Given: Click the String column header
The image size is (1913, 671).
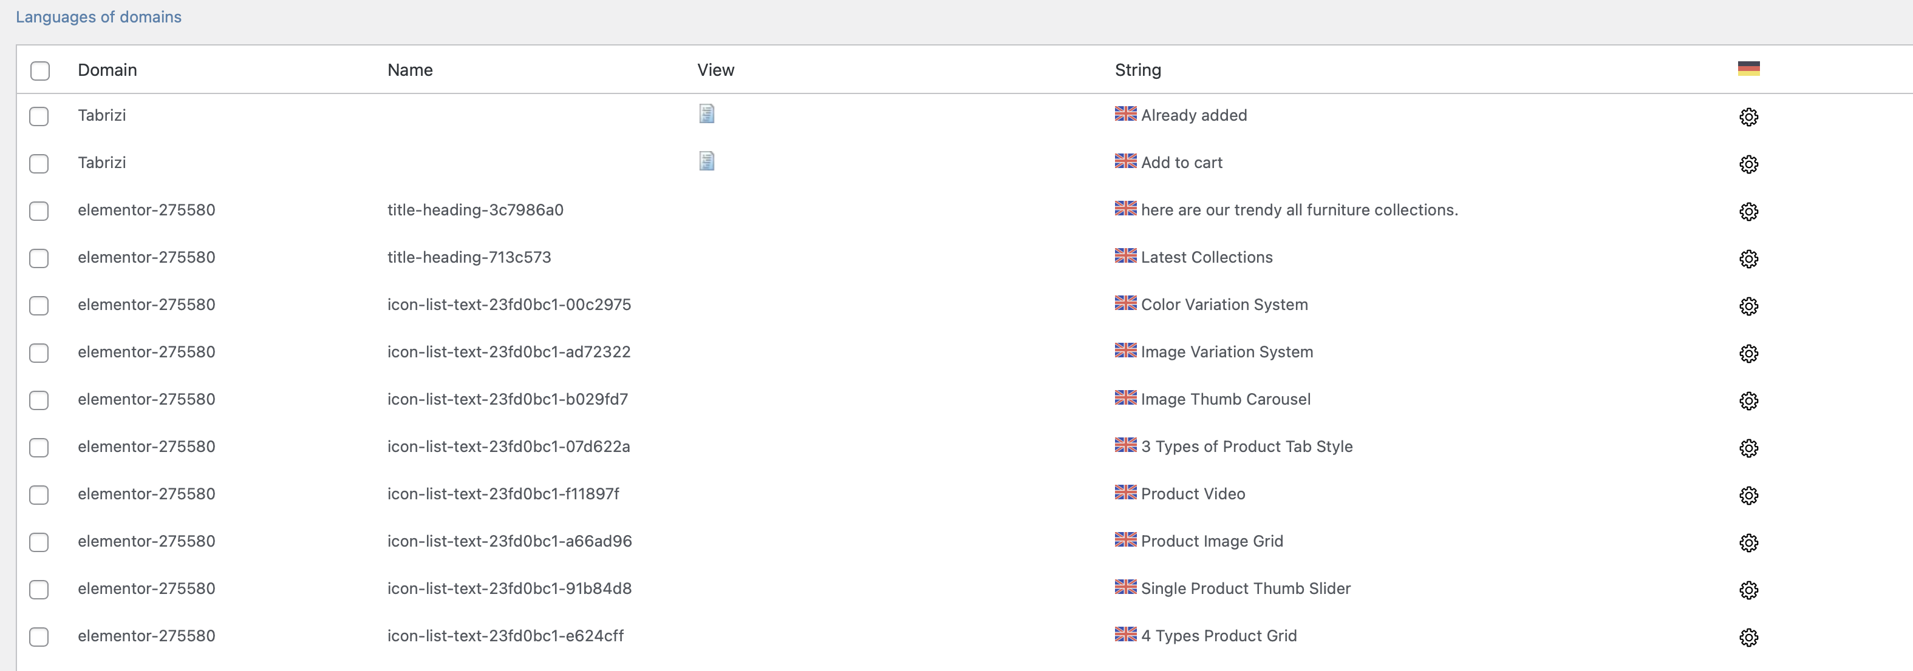Looking at the screenshot, I should point(1137,70).
